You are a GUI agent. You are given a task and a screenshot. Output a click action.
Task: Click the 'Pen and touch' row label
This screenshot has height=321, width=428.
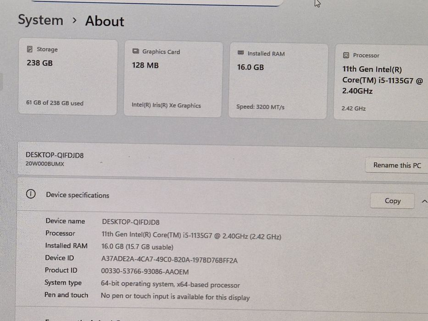[67, 295]
